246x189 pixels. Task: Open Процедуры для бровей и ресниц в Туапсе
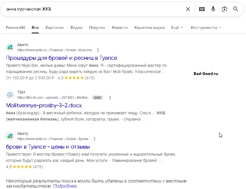coord(61,58)
